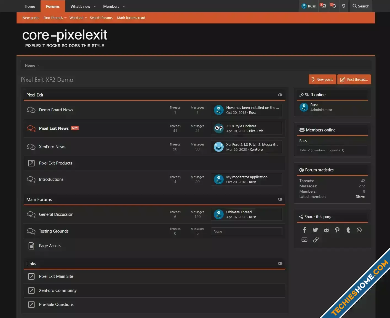The image size is (390, 318).
Task: Open My moderator application thread
Action: 247,177
